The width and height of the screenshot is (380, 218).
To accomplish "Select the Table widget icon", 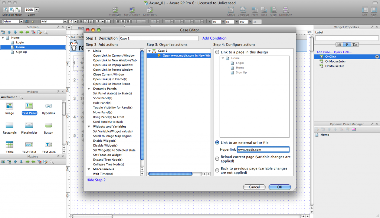I will pos(9,144).
